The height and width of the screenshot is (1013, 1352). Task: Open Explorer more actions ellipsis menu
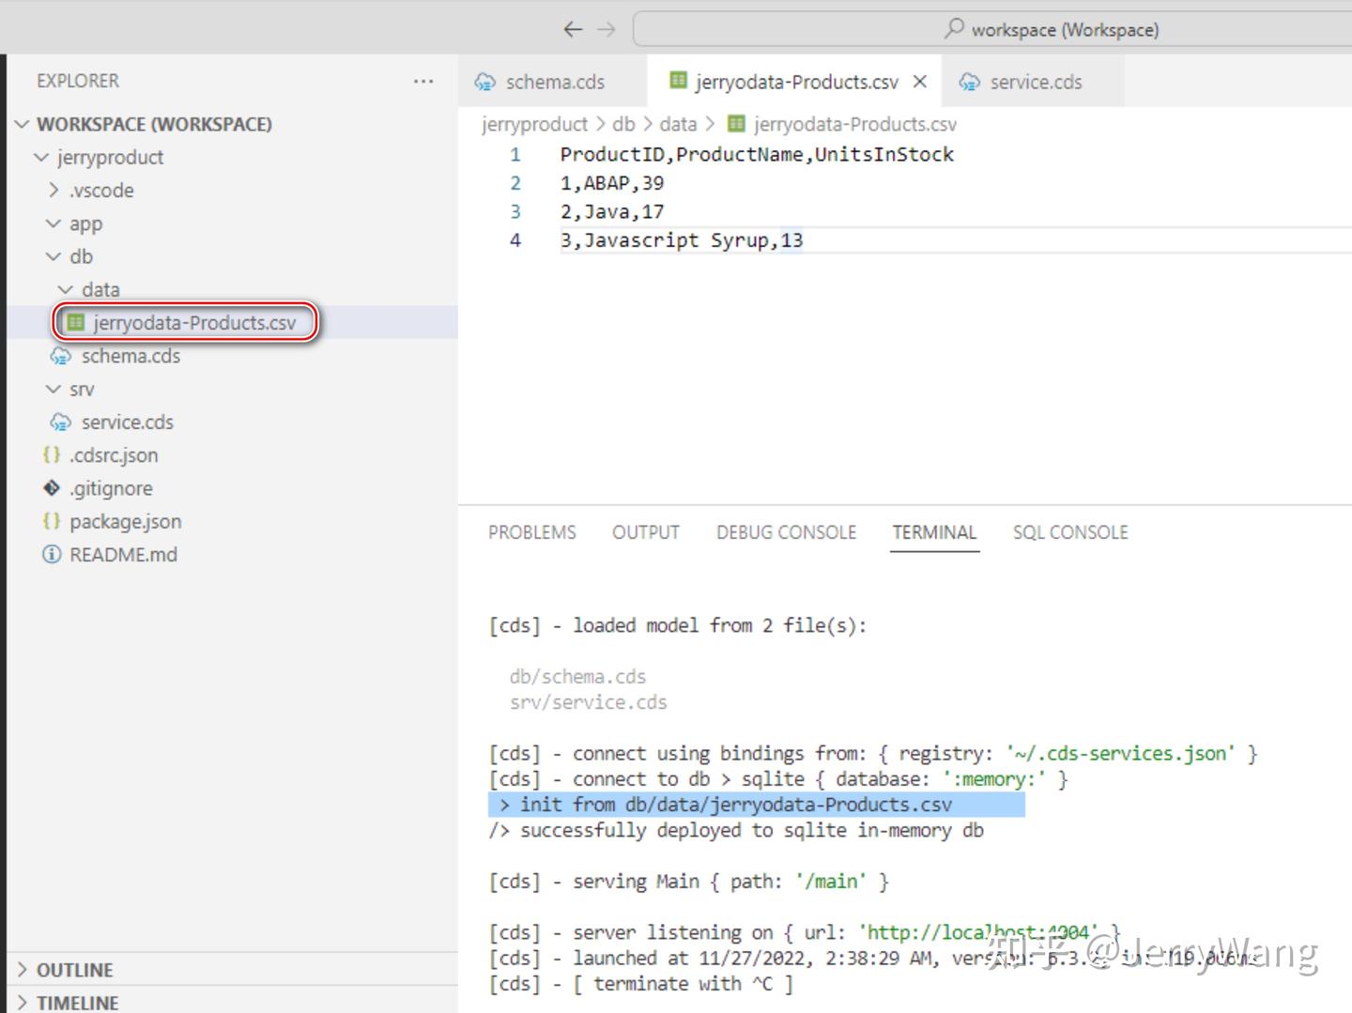423,82
